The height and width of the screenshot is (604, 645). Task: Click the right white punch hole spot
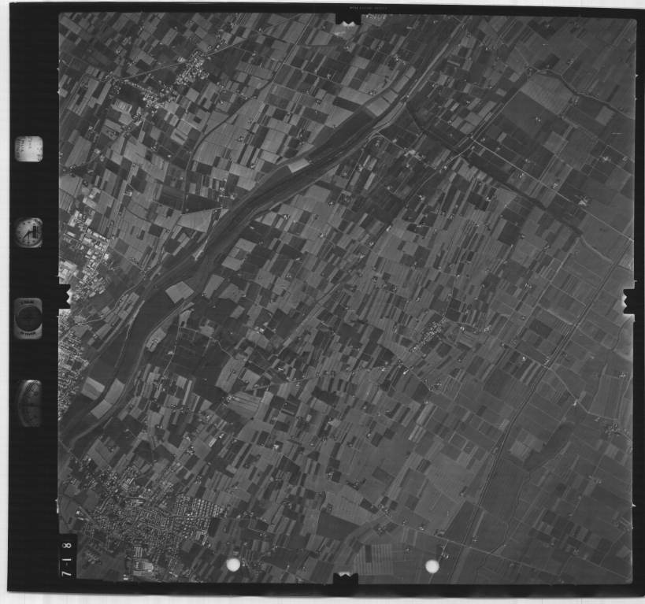432,565
